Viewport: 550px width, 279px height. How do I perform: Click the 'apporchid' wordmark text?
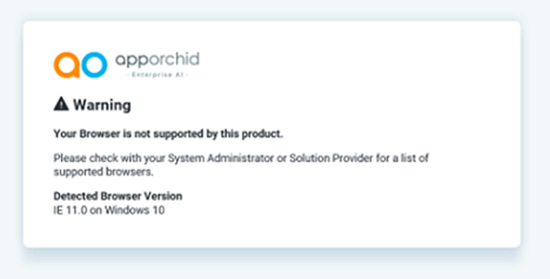157,60
